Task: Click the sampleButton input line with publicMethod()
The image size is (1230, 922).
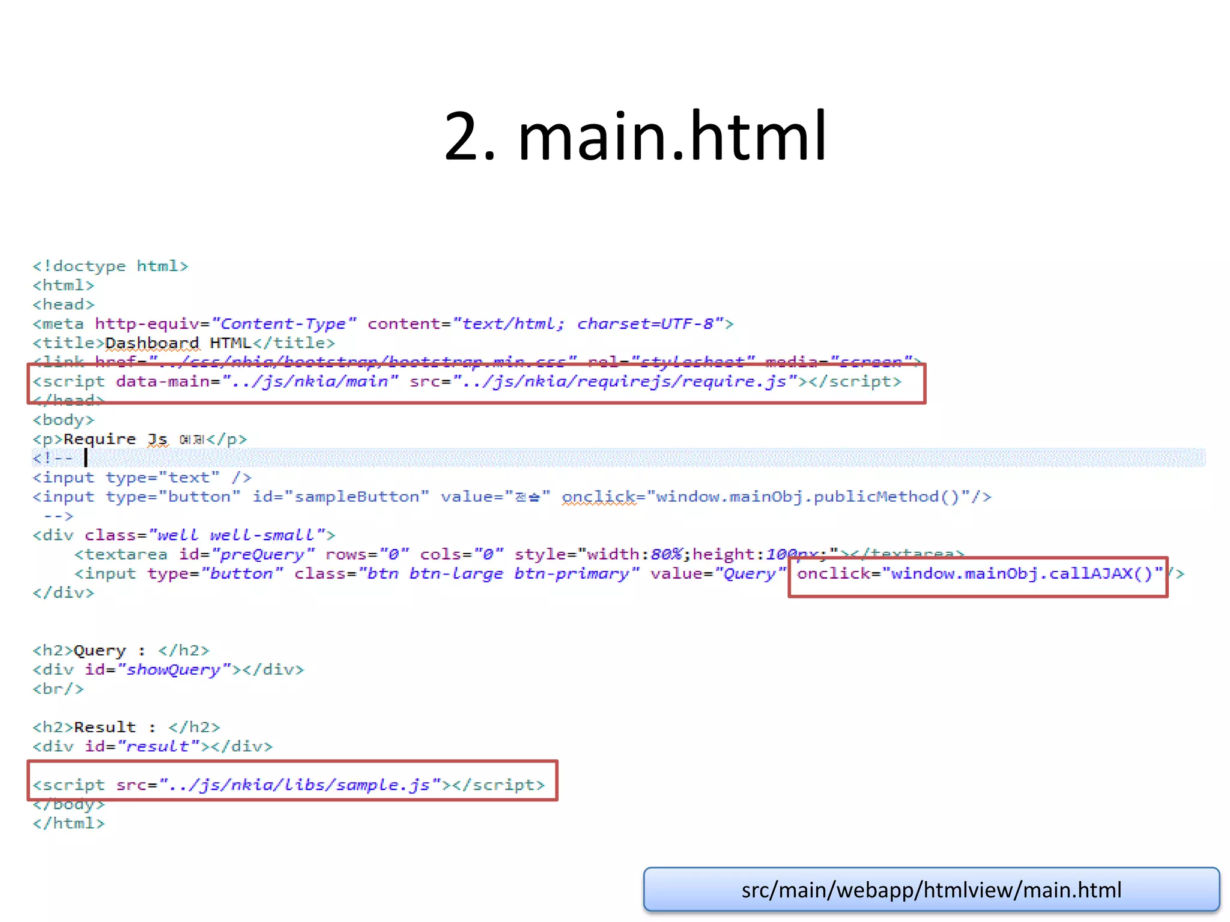Action: pos(512,497)
